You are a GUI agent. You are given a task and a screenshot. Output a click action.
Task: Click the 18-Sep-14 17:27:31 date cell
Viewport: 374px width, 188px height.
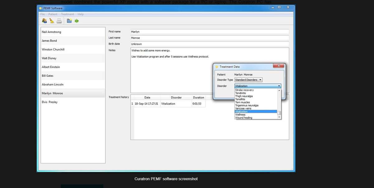pos(147,103)
